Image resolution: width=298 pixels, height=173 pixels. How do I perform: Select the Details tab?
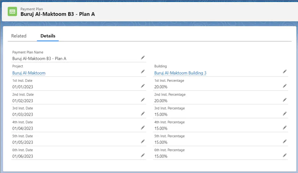[48, 36]
